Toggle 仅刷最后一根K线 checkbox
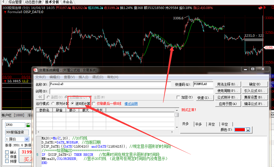Image resolution: width=274 pixels, height=167 pixels. (x=94, y=104)
